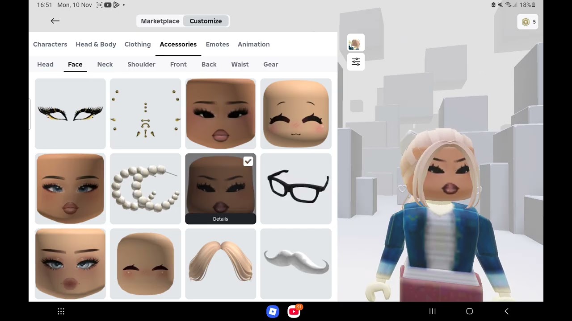Open Details of the equipped face
572x321 pixels.
[220, 219]
